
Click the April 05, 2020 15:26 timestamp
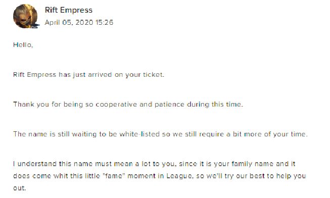click(79, 22)
